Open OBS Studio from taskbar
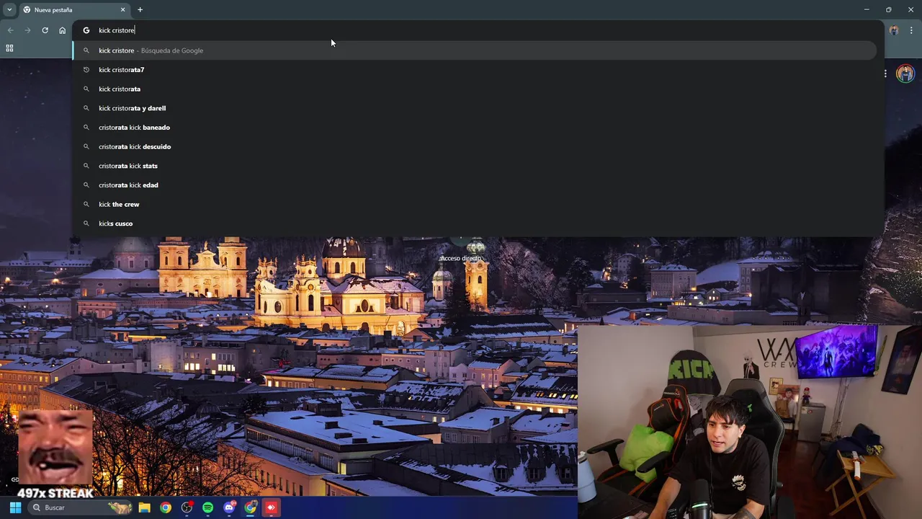Screen dimensions: 922x519 [x=187, y=507]
